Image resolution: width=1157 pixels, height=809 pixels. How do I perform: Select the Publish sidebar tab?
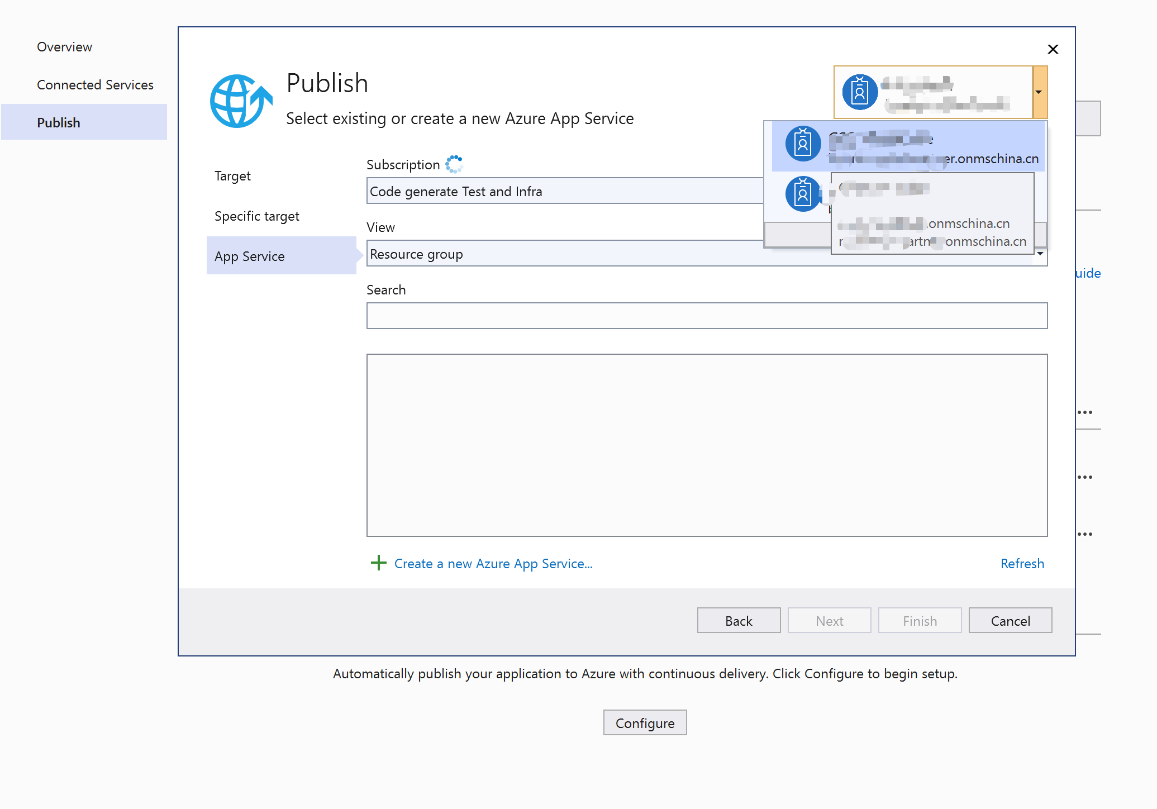59,123
